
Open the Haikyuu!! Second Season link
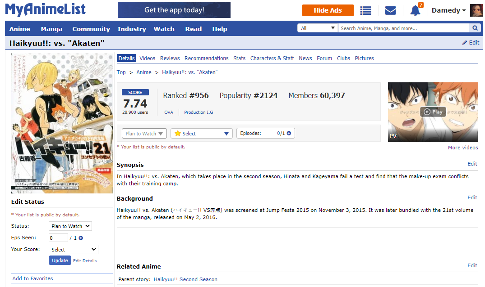185,279
